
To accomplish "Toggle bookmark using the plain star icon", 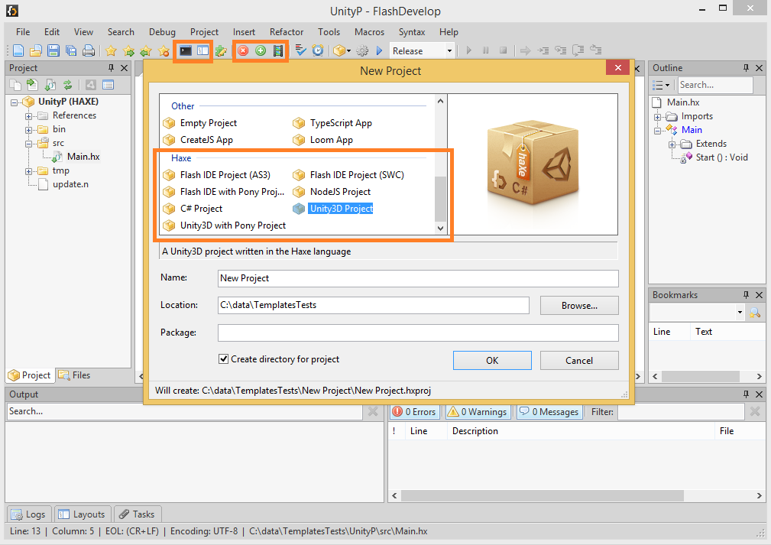I will click(x=111, y=50).
